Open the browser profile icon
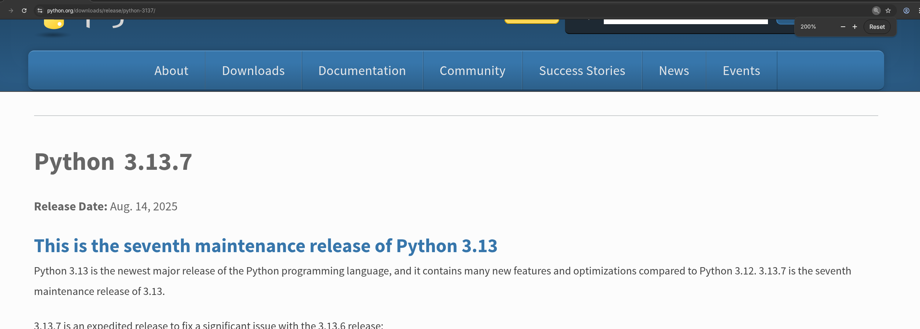Viewport: 920px width, 329px height. (x=906, y=11)
